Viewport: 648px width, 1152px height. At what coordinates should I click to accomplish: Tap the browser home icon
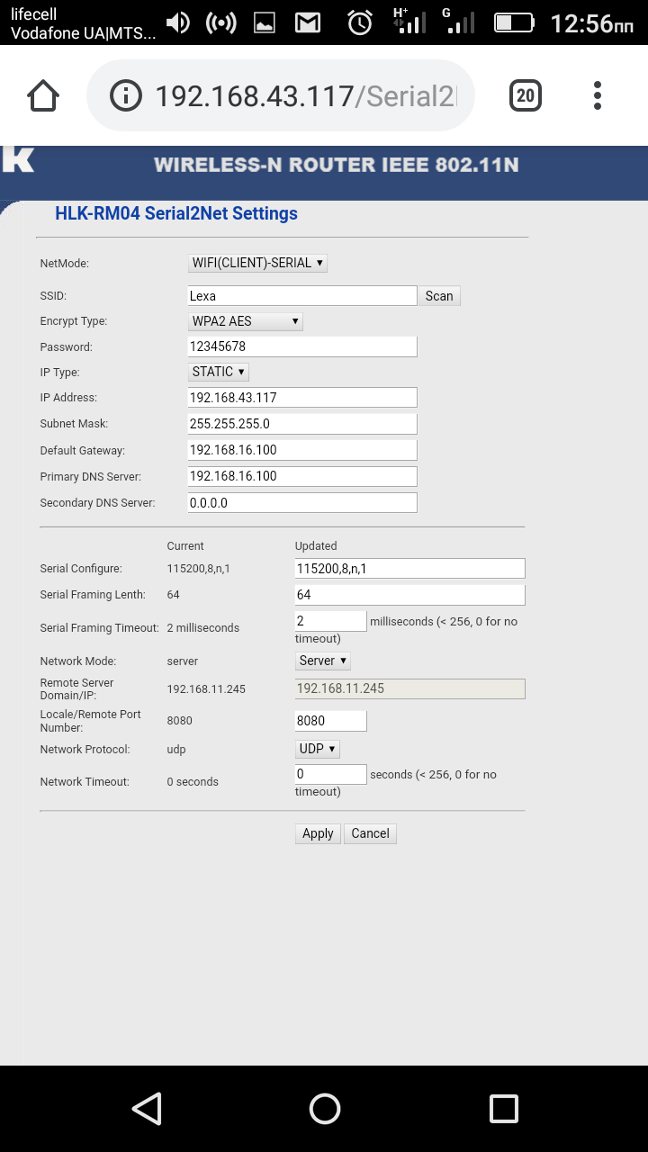pyautogui.click(x=43, y=95)
